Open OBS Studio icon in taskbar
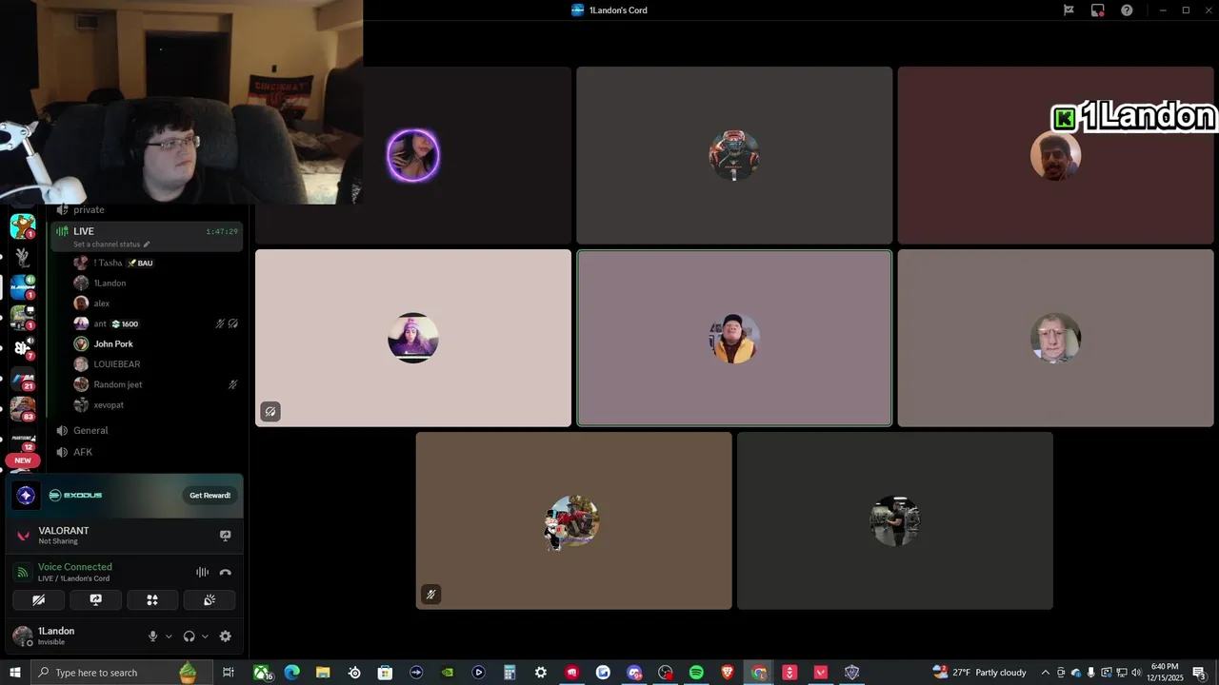 click(666, 673)
